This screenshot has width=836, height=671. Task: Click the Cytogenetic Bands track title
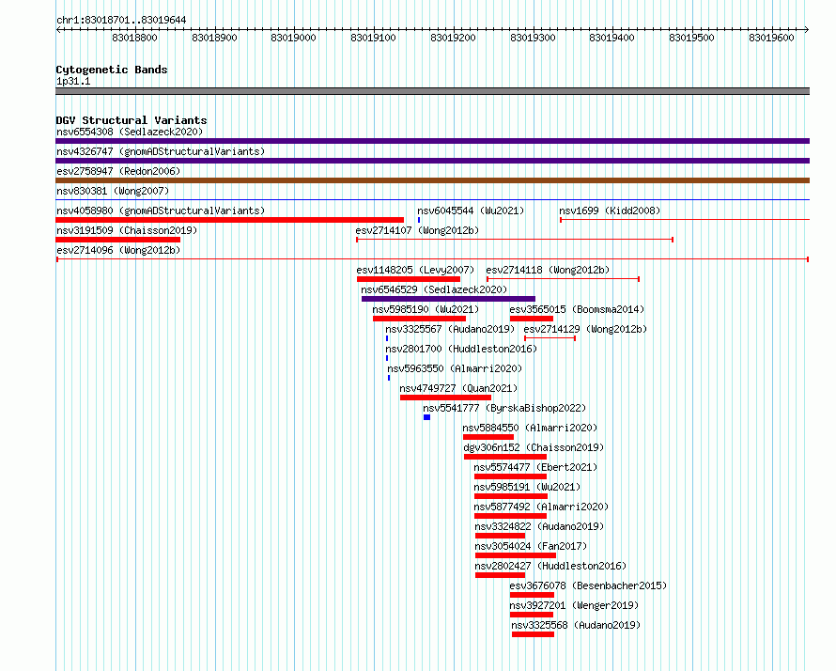click(x=112, y=70)
